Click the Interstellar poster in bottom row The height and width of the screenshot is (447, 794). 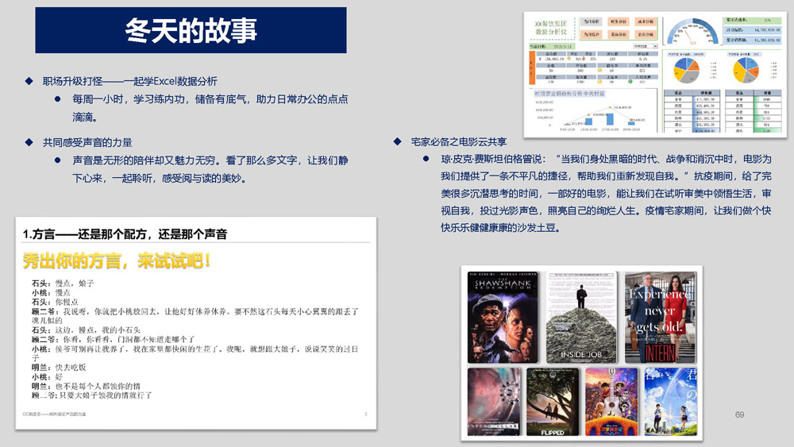(494, 402)
